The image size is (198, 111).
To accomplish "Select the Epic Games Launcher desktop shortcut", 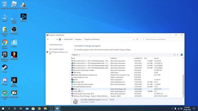I will (5, 57).
